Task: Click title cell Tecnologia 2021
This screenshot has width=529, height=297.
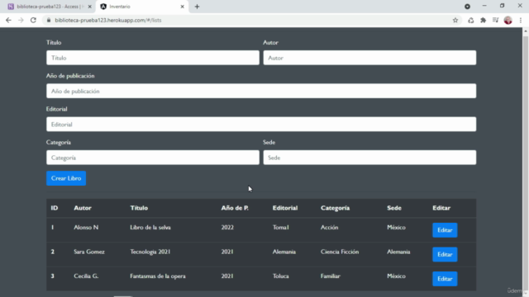Action: [x=150, y=252]
